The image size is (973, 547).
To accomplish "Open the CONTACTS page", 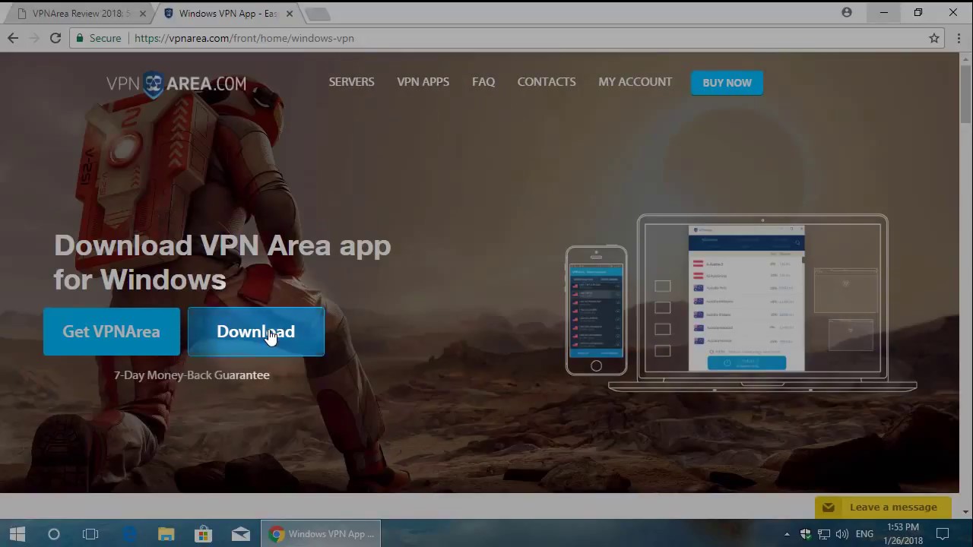I will click(x=547, y=82).
